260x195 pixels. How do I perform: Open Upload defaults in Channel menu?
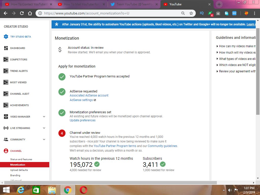[x=19, y=170]
